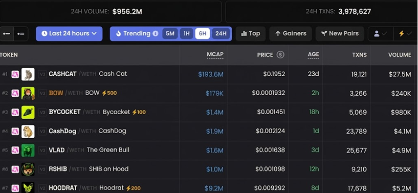Click the PRICE dollar currency icon

click(280, 55)
